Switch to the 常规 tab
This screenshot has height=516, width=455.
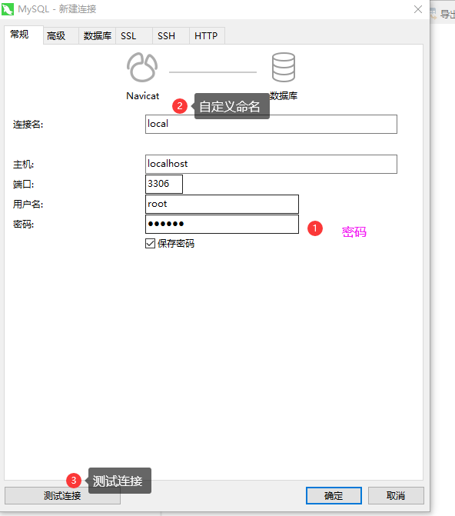coord(23,35)
